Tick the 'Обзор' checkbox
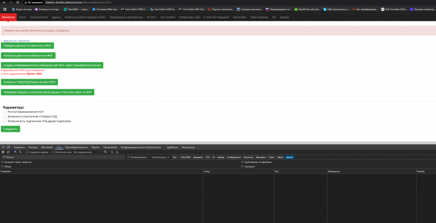This screenshot has width=436, height=223. pyautogui.click(x=2, y=167)
